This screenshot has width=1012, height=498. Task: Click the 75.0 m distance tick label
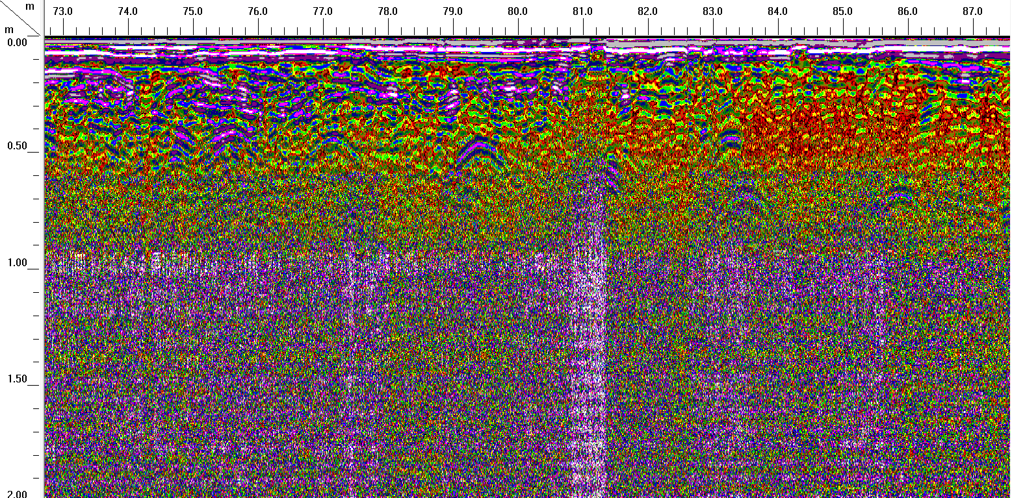coord(192,12)
